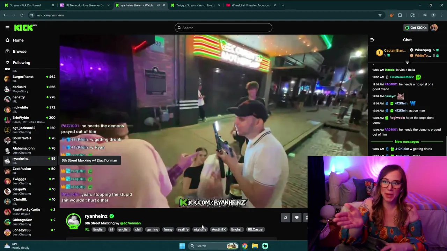Open the Chrome three-dot menu
Viewport: 447px width, 251px height.
441,15
